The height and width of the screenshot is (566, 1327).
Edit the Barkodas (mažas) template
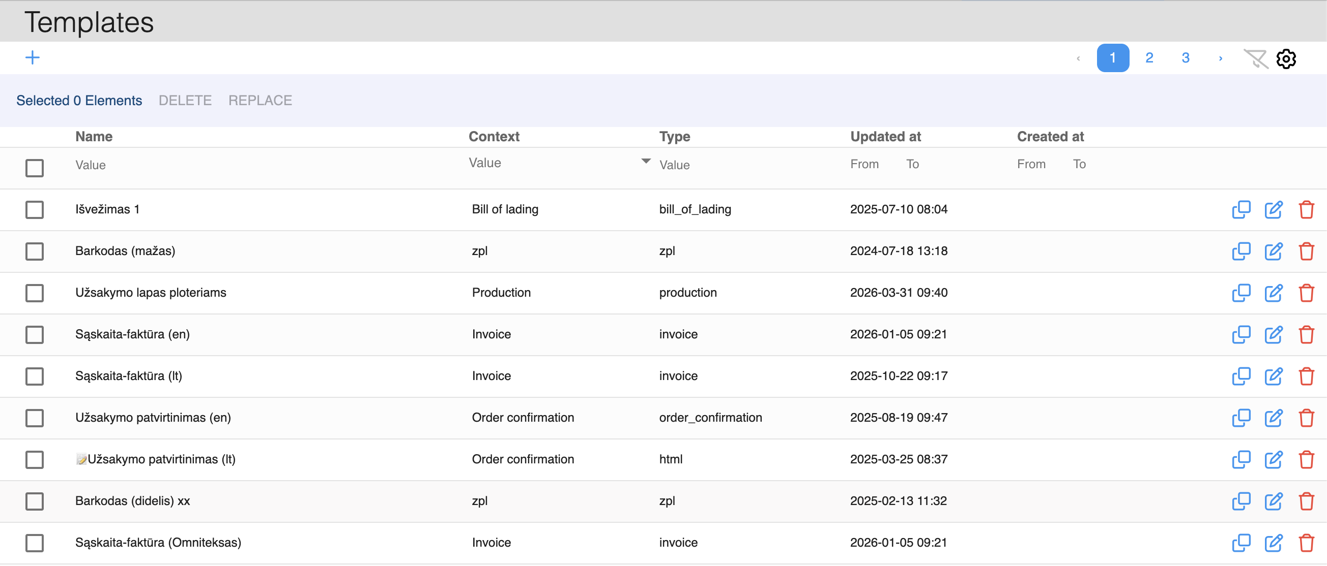pyautogui.click(x=1274, y=251)
